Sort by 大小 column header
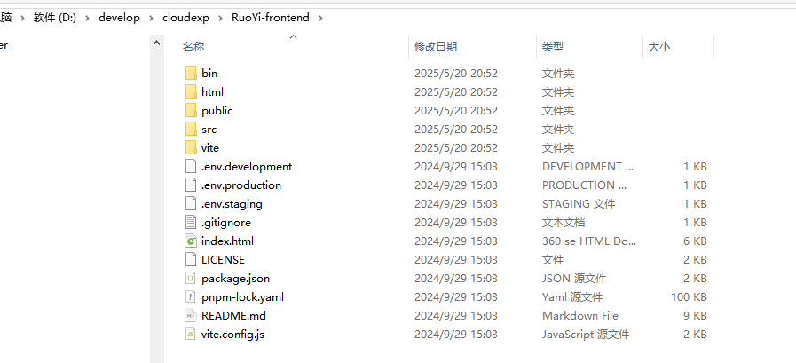This screenshot has height=363, width=796. [659, 47]
